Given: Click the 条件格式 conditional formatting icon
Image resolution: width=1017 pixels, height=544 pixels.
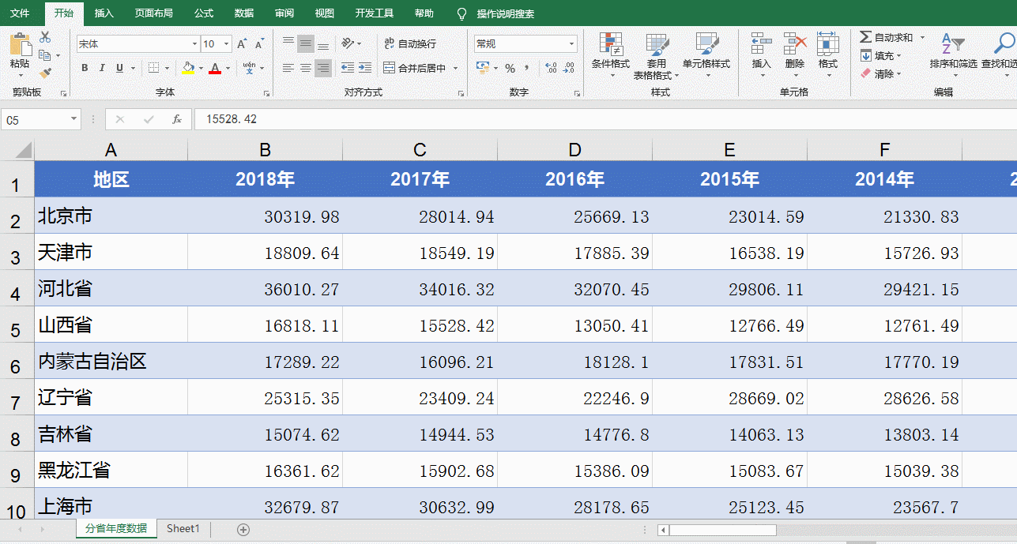Looking at the screenshot, I should (610, 44).
